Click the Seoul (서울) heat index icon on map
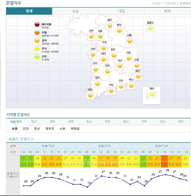The width and height of the screenshot is (191, 196). (100, 36)
